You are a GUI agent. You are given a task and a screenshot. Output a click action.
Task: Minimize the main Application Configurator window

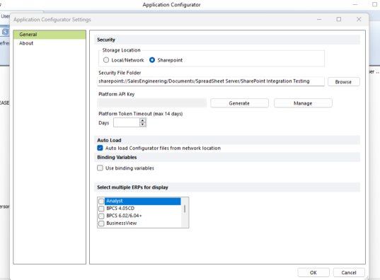(x=355, y=5)
